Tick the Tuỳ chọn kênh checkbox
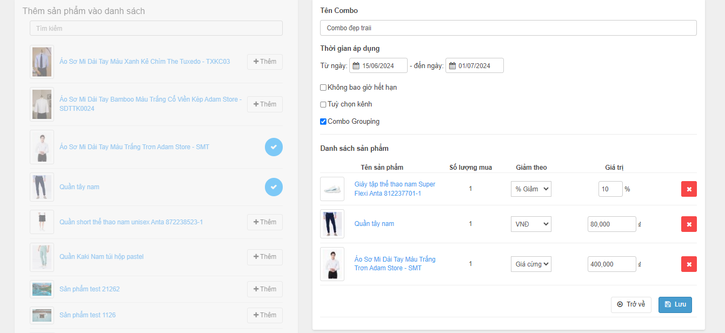The image size is (725, 333). [x=323, y=104]
